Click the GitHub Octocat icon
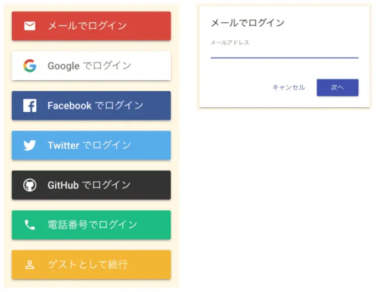The height and width of the screenshot is (292, 376). click(30, 185)
